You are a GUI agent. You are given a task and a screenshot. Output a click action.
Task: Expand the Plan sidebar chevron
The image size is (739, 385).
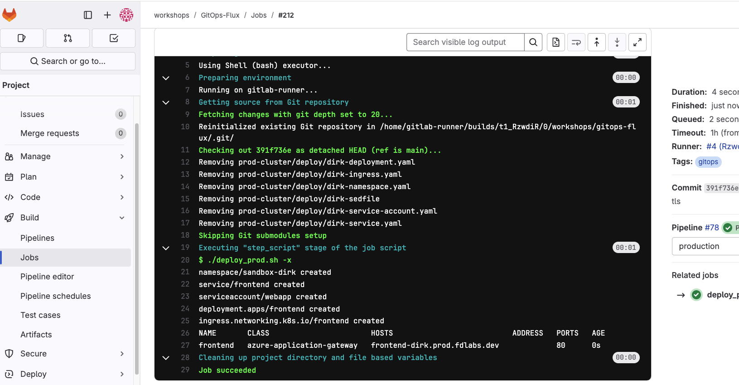tap(122, 177)
